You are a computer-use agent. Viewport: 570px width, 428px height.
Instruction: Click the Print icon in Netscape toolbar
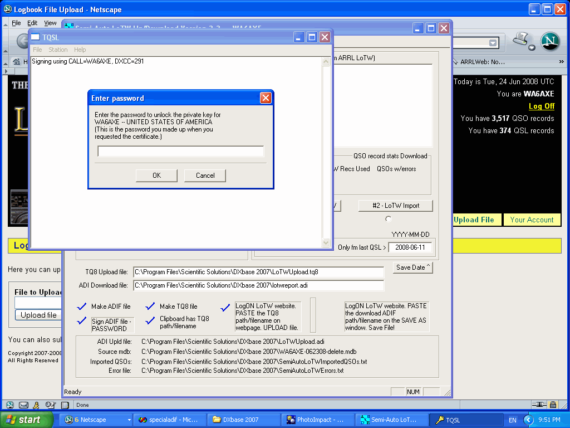pos(520,38)
